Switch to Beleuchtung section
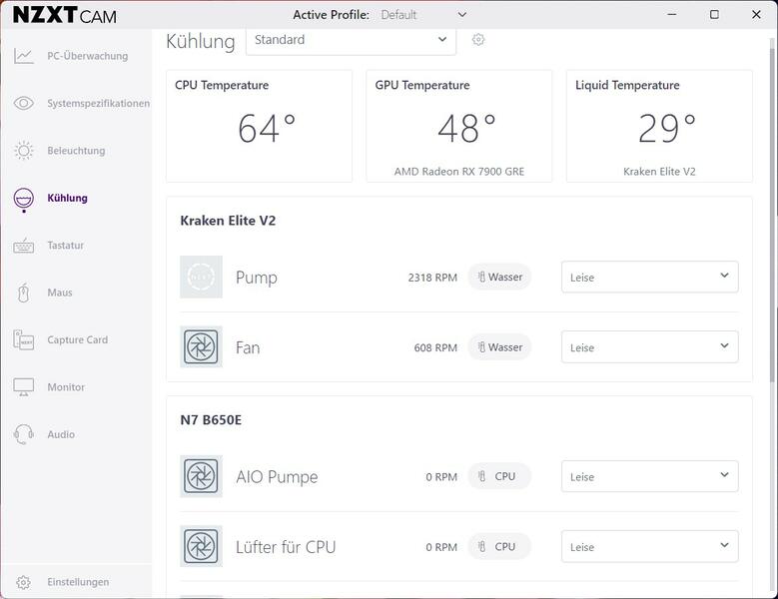This screenshot has height=599, width=778. click(x=76, y=151)
